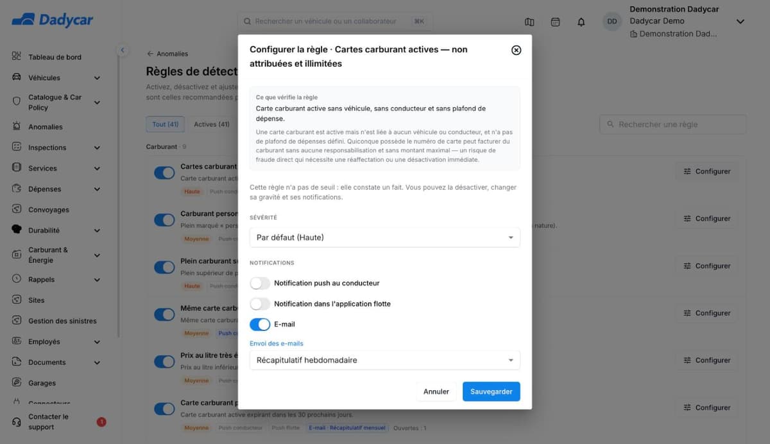Viewport: 770px width, 444px height.
Task: Open the Sévérité dropdown
Action: pyautogui.click(x=385, y=237)
